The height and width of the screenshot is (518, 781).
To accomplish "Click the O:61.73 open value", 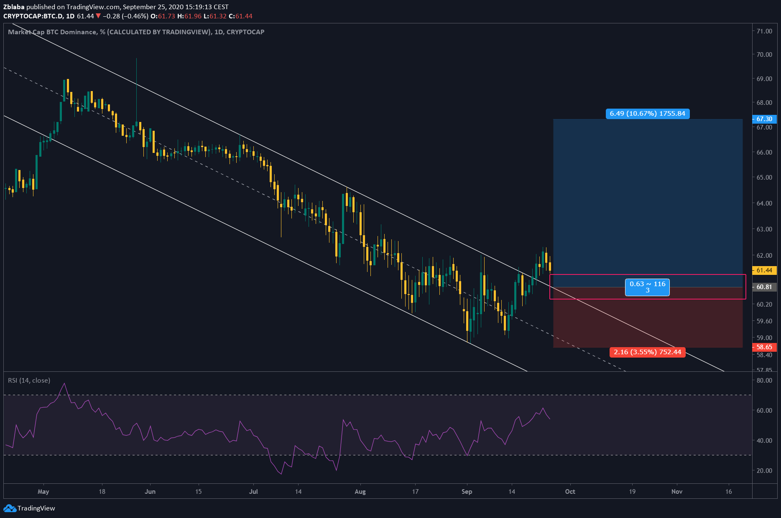I will (163, 16).
